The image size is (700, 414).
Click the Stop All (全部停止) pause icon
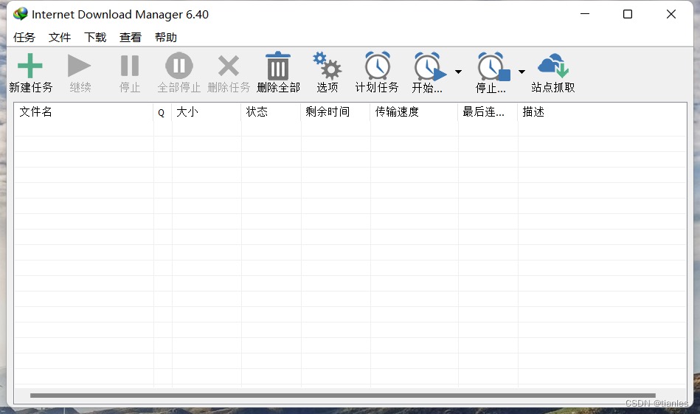[x=179, y=67]
